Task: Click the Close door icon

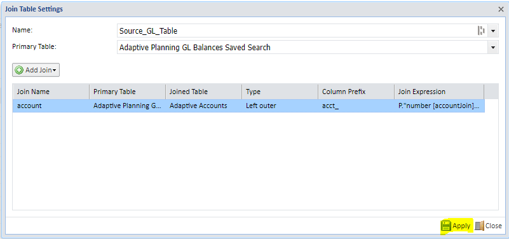Action: coord(480,226)
